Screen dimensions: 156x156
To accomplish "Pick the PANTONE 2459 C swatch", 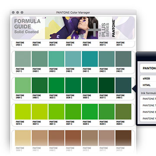I will click(56, 59).
